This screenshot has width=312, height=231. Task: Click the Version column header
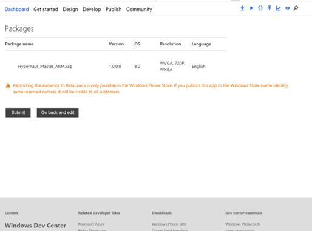coord(116,44)
